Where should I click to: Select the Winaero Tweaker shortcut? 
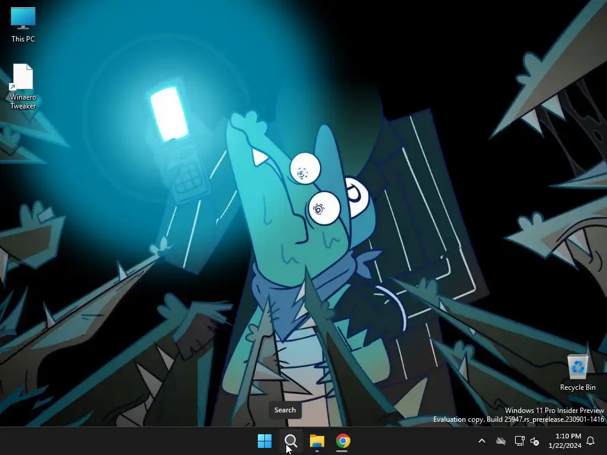click(23, 86)
